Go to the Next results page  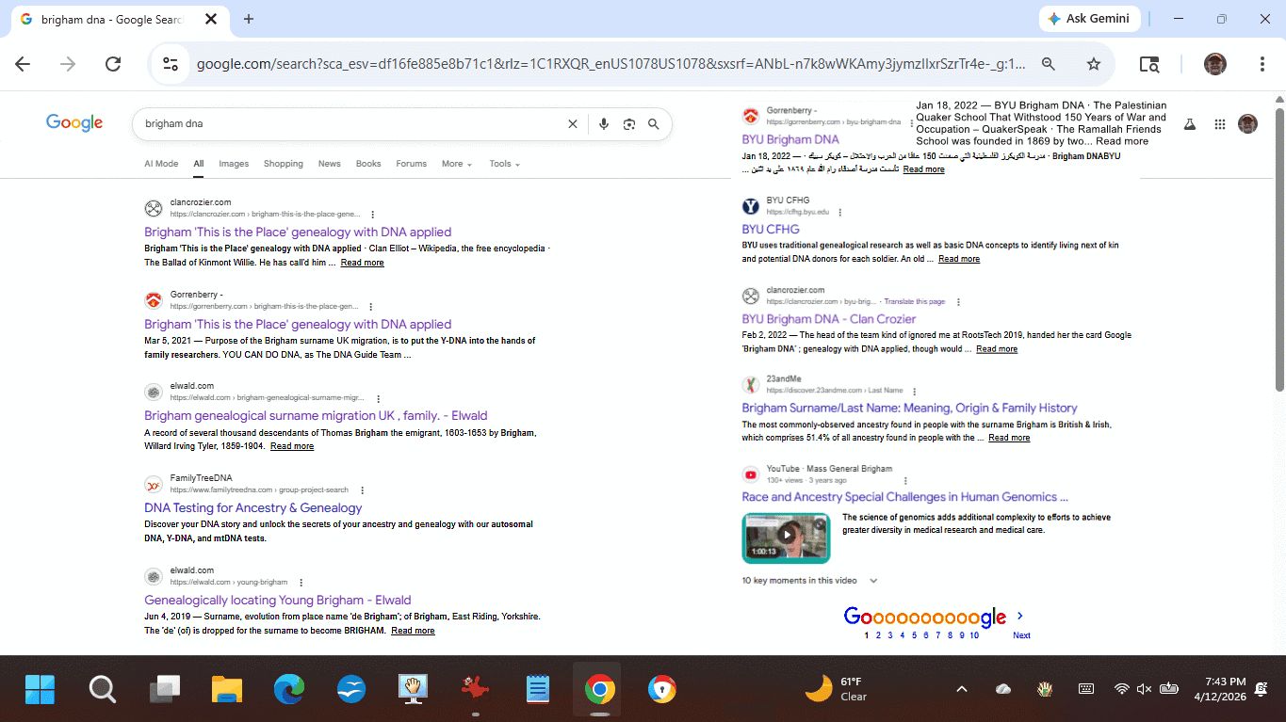(1020, 635)
